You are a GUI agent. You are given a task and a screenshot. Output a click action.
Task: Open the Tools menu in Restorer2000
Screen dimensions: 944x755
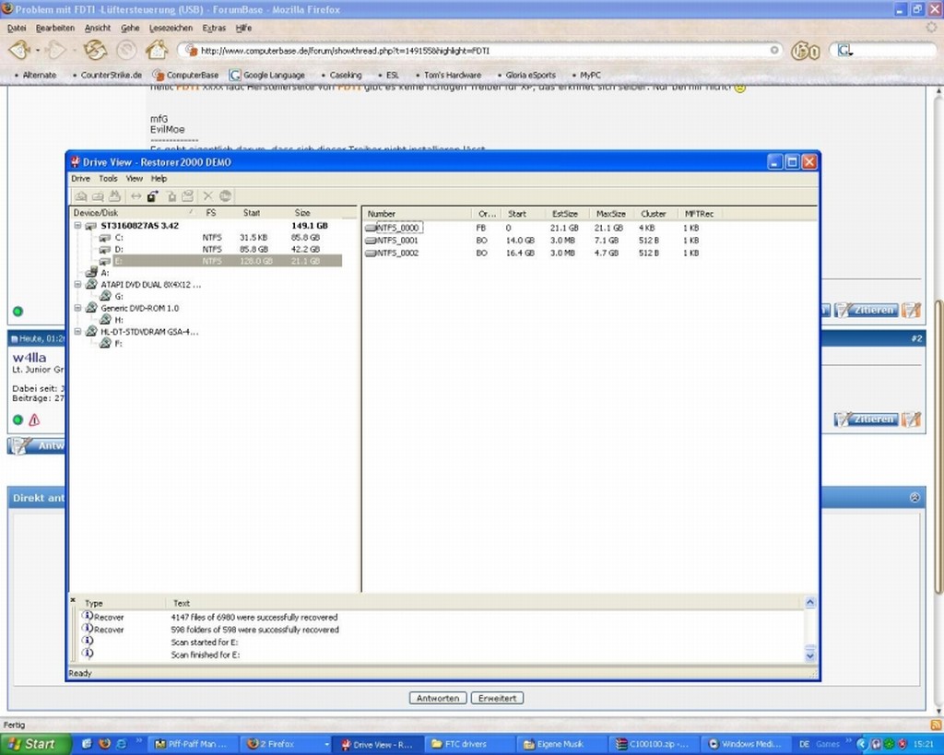click(x=109, y=179)
